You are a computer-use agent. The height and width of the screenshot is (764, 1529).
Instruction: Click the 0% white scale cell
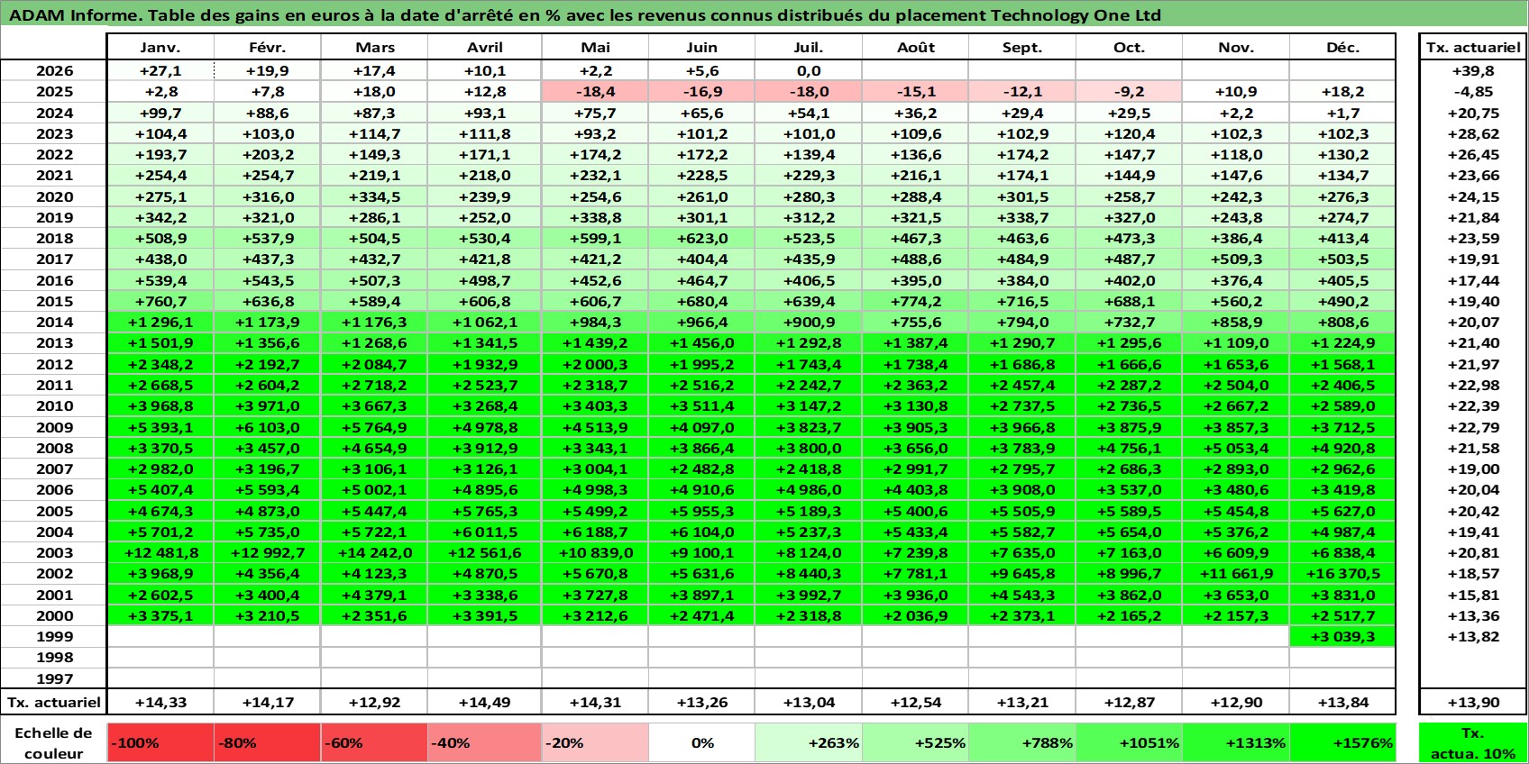(x=701, y=742)
